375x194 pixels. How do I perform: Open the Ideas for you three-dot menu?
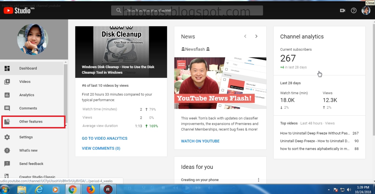click(x=259, y=180)
